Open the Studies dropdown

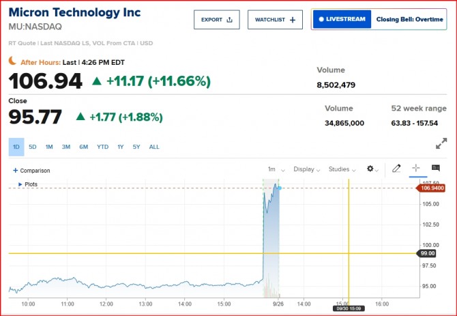[x=342, y=169]
